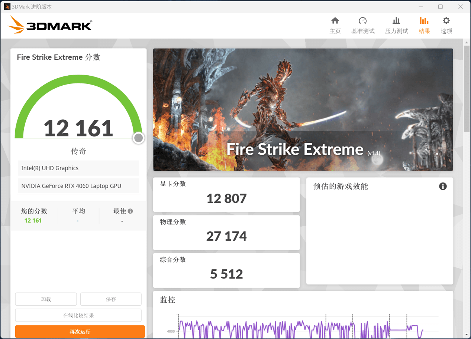Click the 您的分数 column label
471x339 pixels.
34,211
